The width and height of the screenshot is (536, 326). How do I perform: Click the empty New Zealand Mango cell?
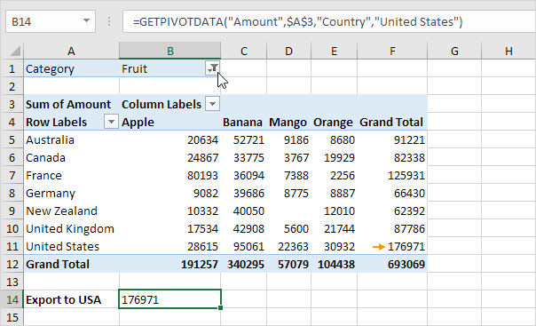(288, 211)
